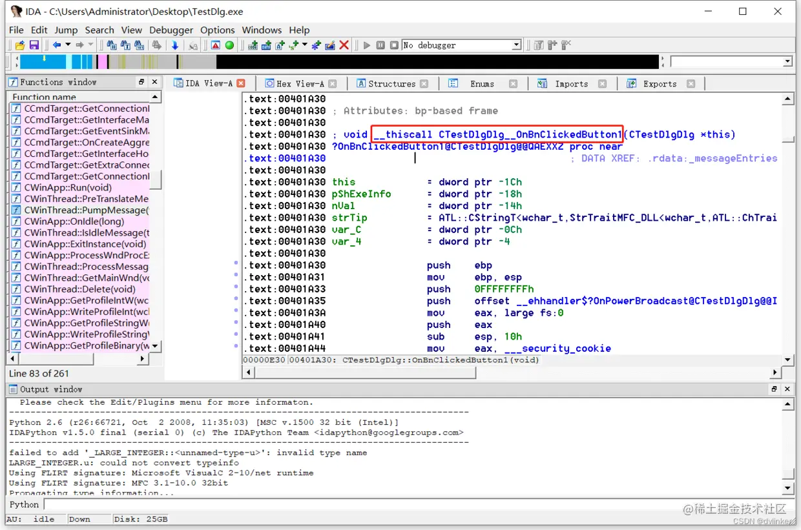Click the delete breakpoint icon
The image size is (801, 530).
pyautogui.click(x=566, y=45)
